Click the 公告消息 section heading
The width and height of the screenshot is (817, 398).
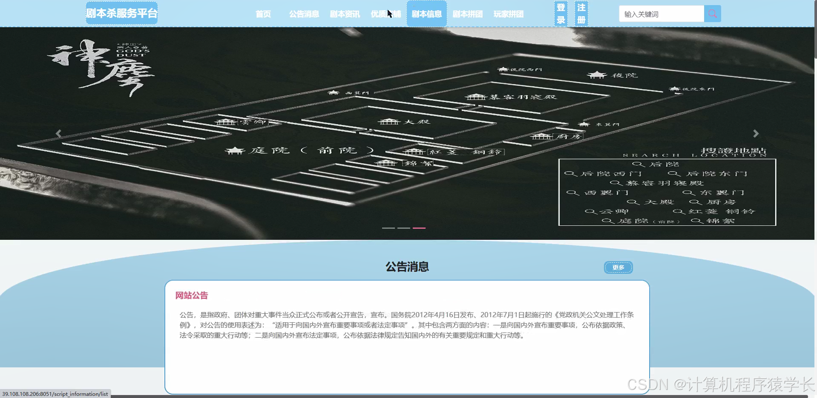tap(407, 267)
